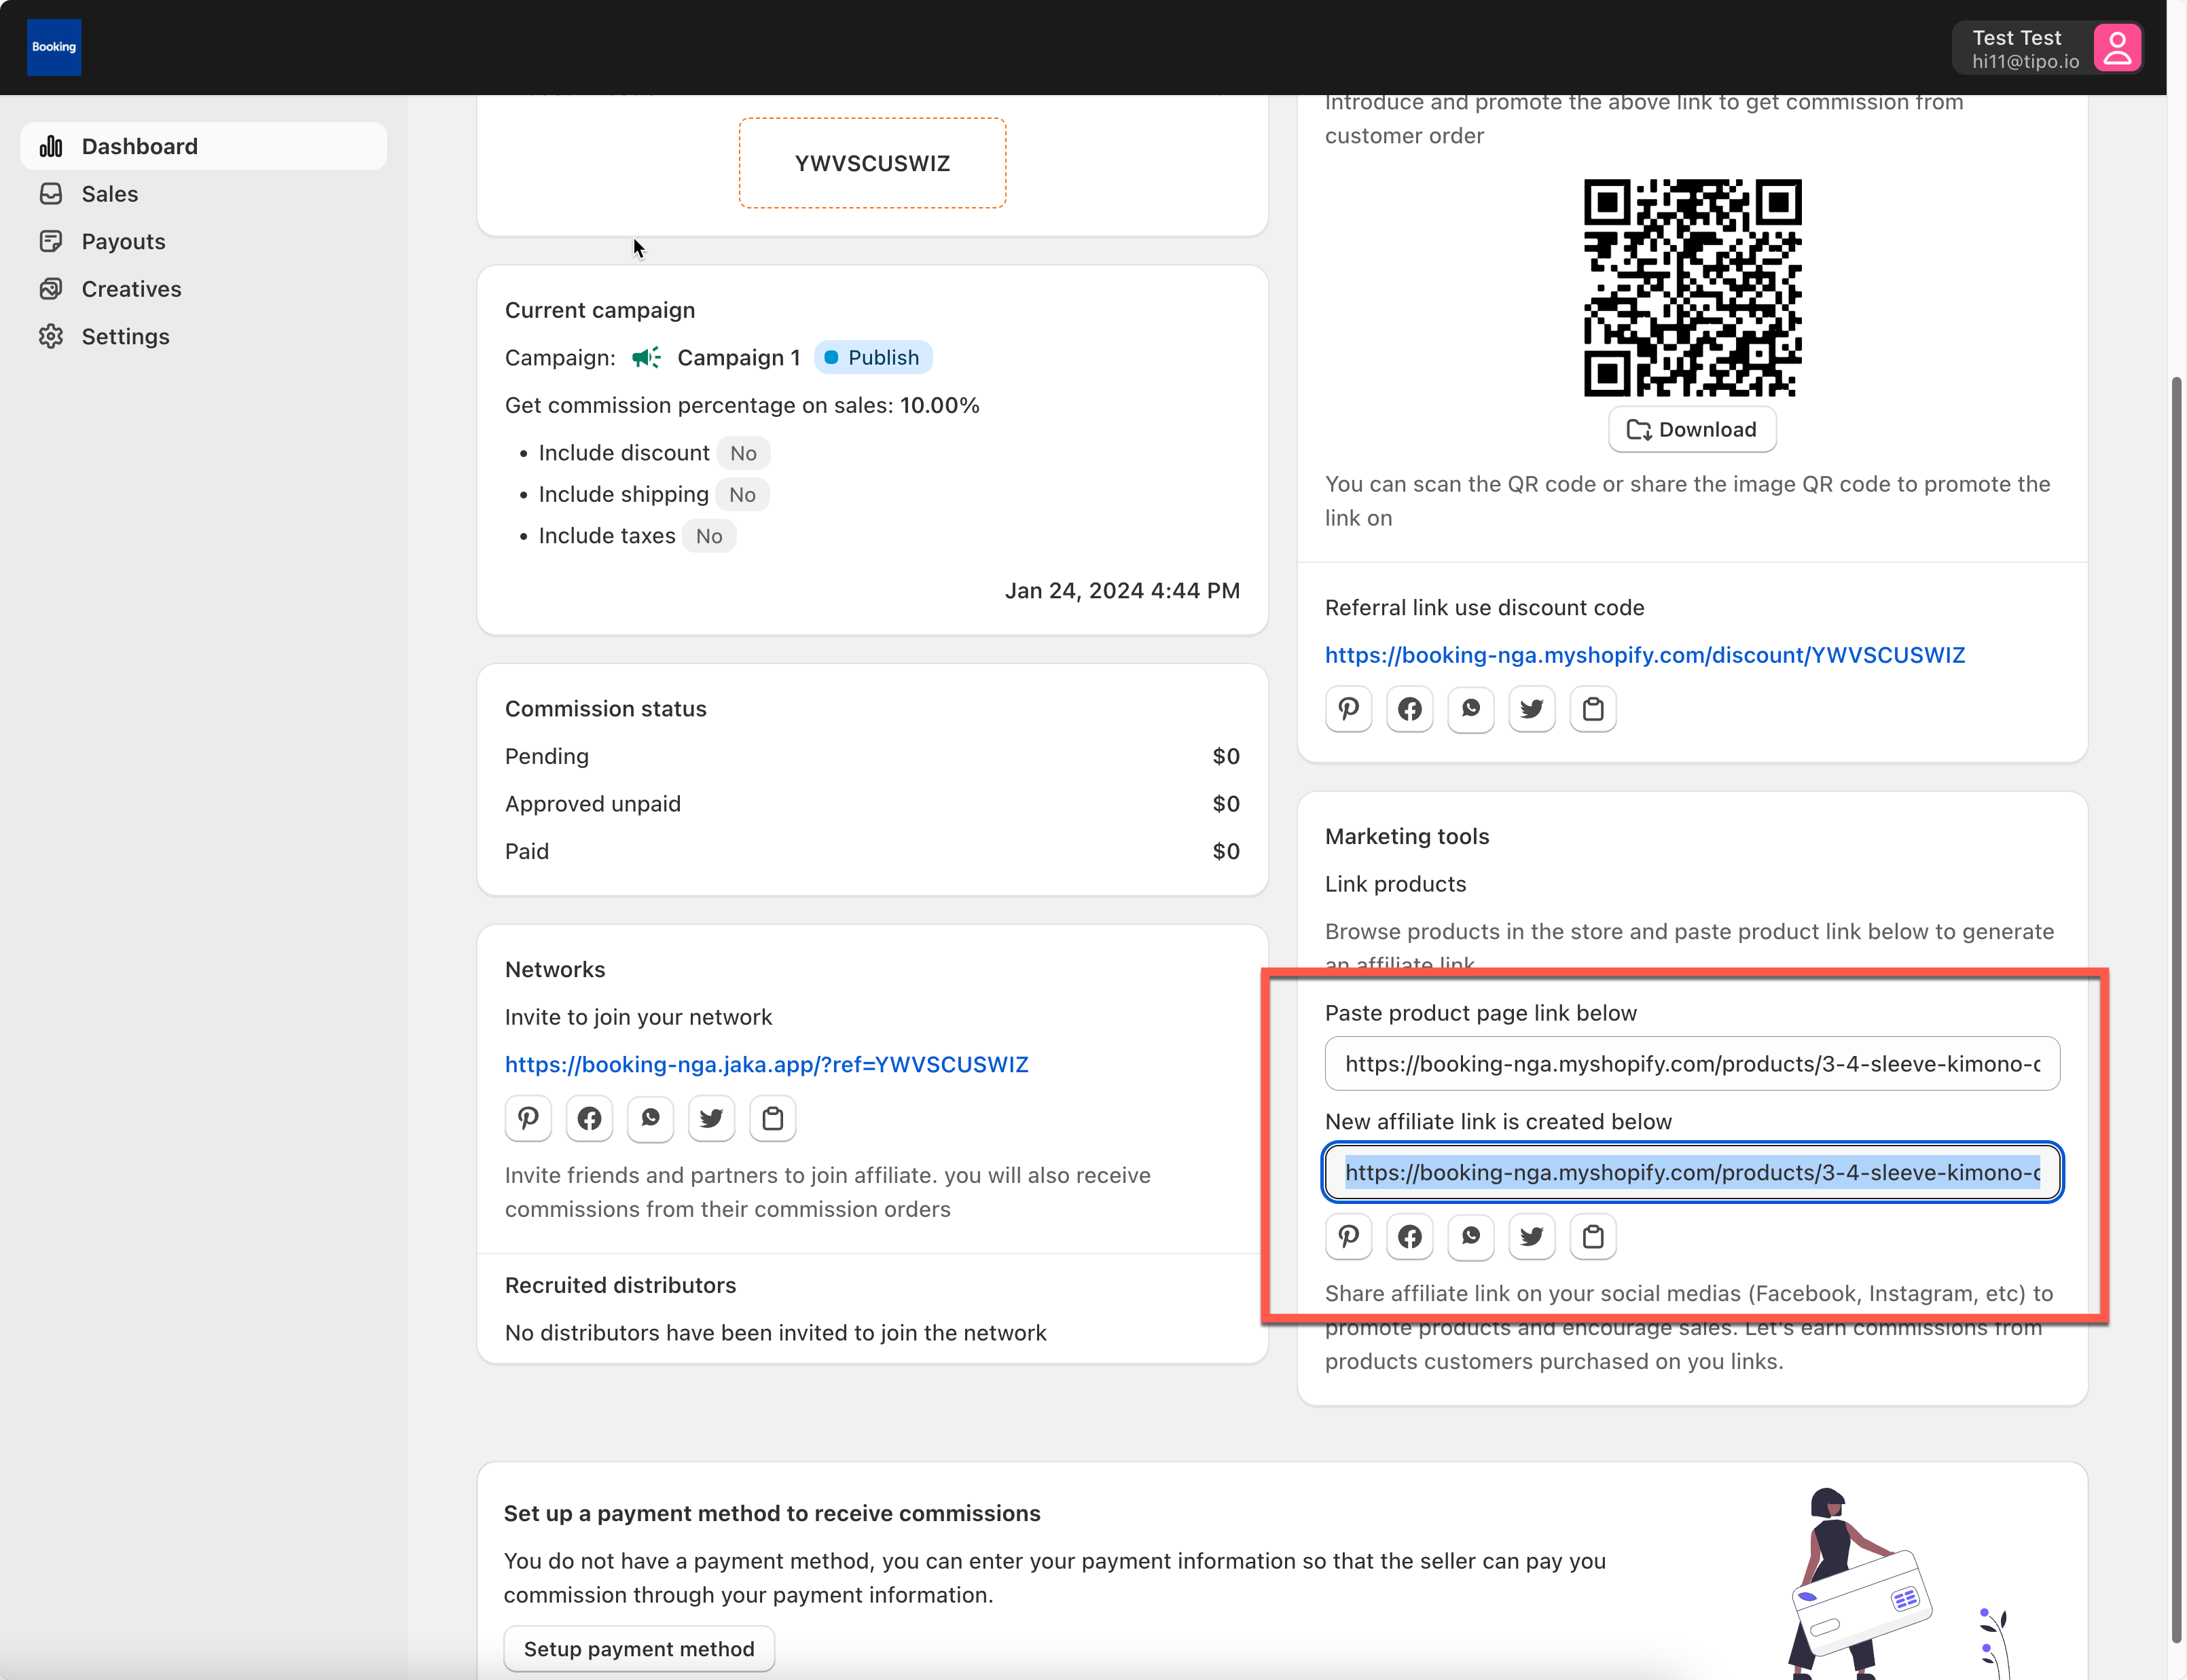The height and width of the screenshot is (1680, 2187).
Task: Share new affiliate link on Pinterest
Action: (1348, 1237)
